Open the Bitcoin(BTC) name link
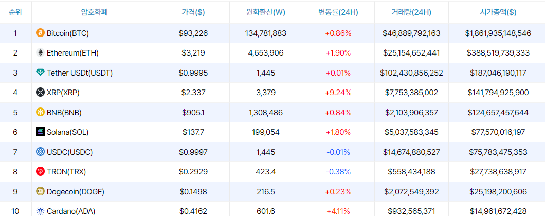Viewport: 545px width, 216px height. (68, 33)
